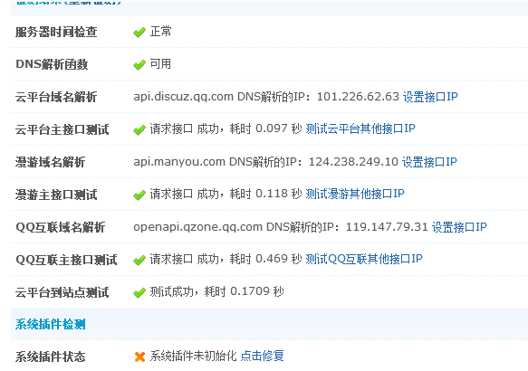Screen dimensions: 528x371
Task: Click 漫游主接口测试 row label
Action: point(56,195)
